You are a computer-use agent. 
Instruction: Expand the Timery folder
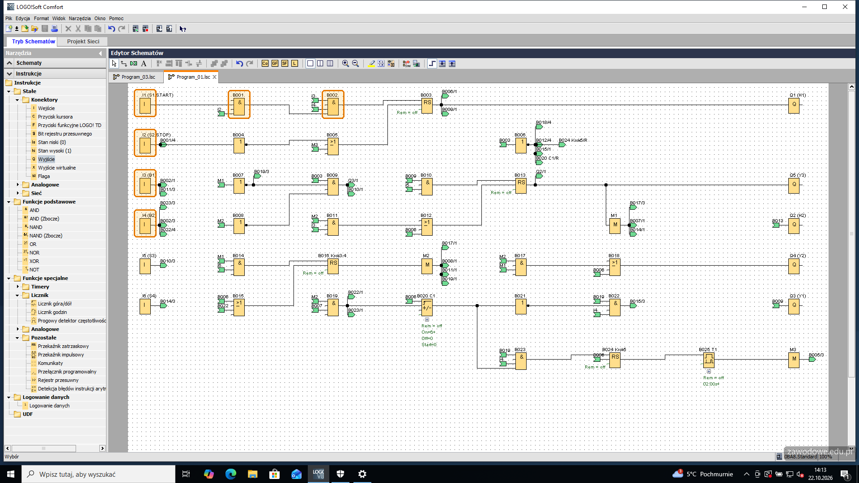pos(17,287)
